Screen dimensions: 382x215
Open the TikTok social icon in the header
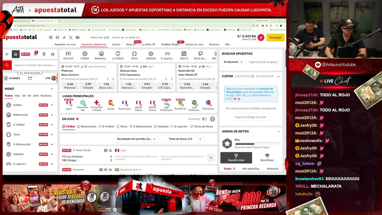(64, 38)
